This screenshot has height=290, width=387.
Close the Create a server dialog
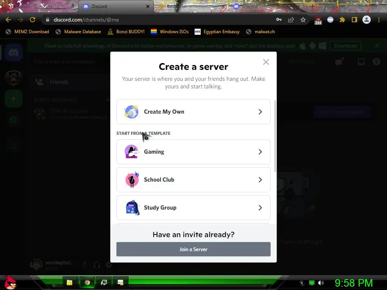coord(266,62)
